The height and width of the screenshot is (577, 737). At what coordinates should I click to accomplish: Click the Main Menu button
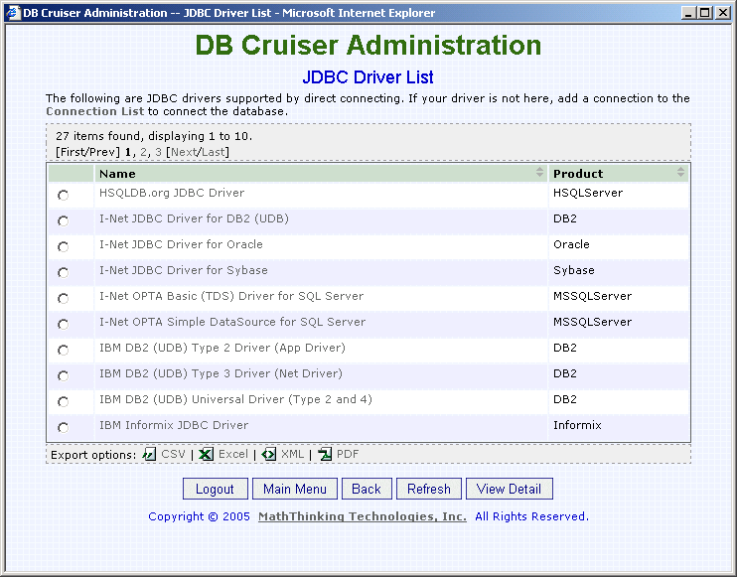tap(295, 489)
